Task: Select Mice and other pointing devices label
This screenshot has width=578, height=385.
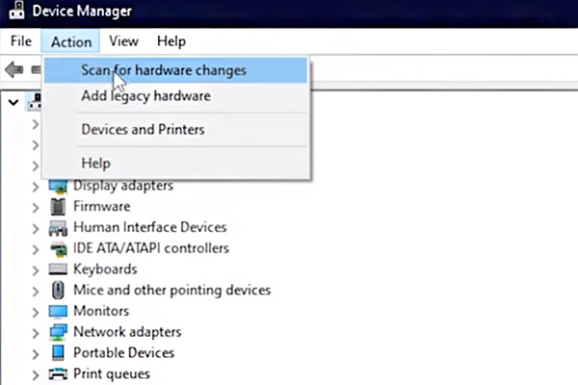Action: [x=171, y=291]
